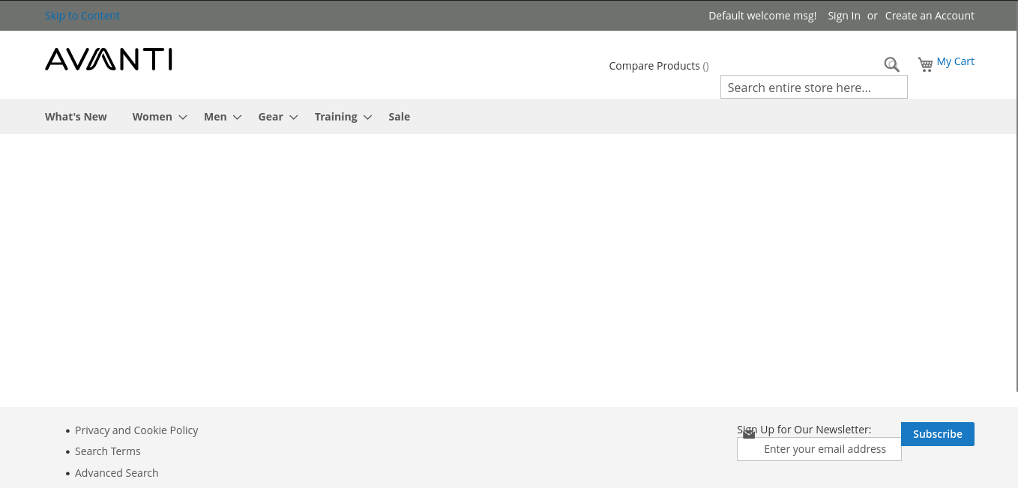
Task: Click the shopping cart icon
Action: tap(925, 64)
